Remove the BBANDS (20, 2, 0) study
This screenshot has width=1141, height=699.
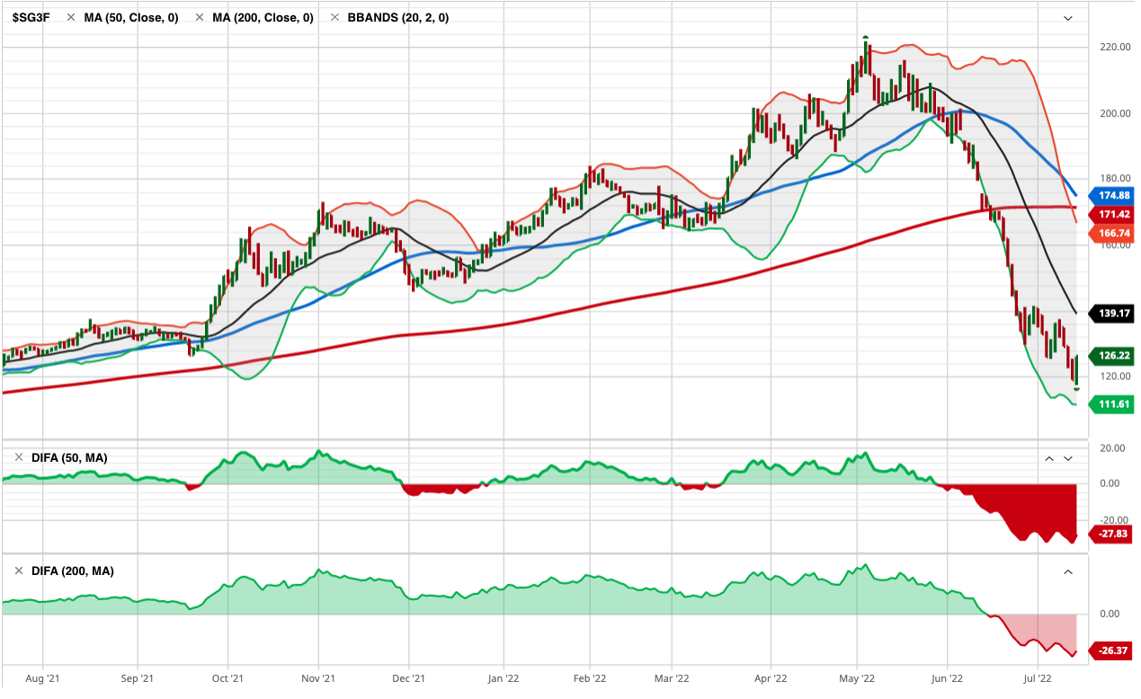point(335,18)
